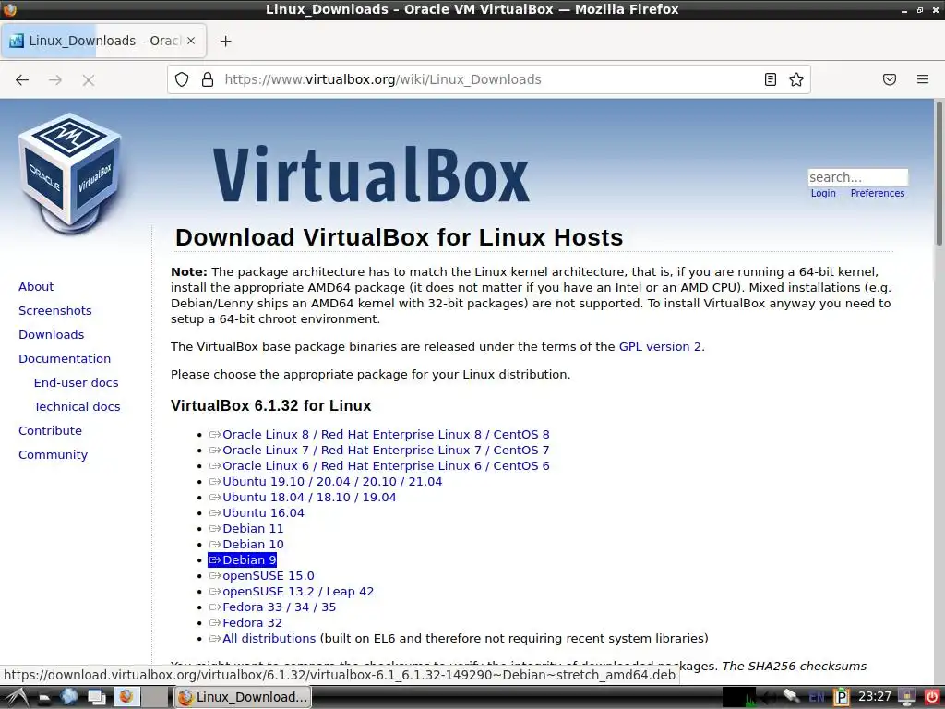Click the URL address bar

pos(488,79)
